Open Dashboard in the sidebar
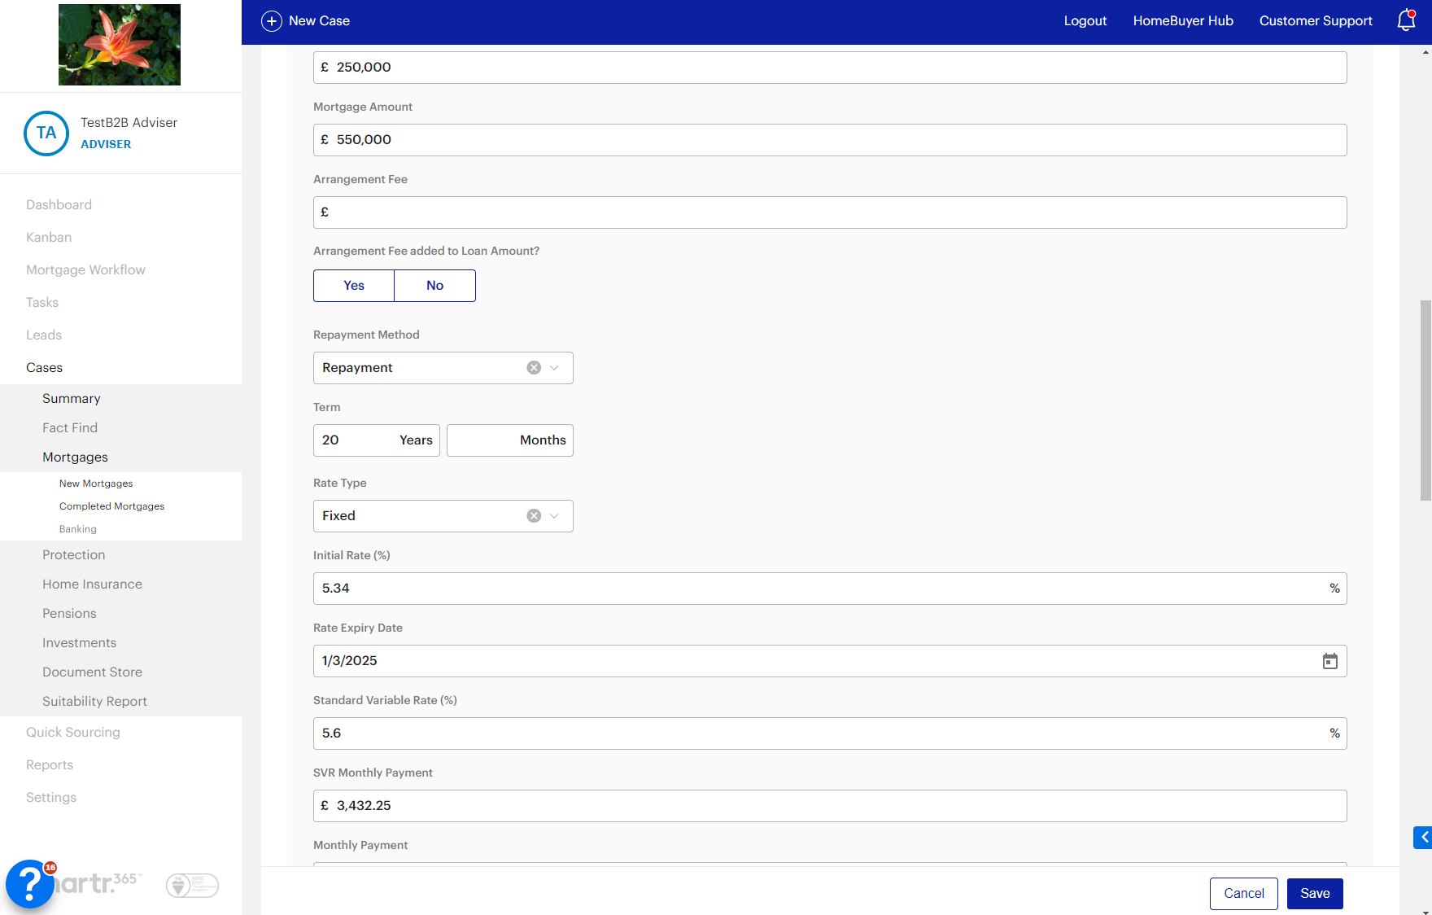Screen dimensions: 1432x915 pos(59,205)
